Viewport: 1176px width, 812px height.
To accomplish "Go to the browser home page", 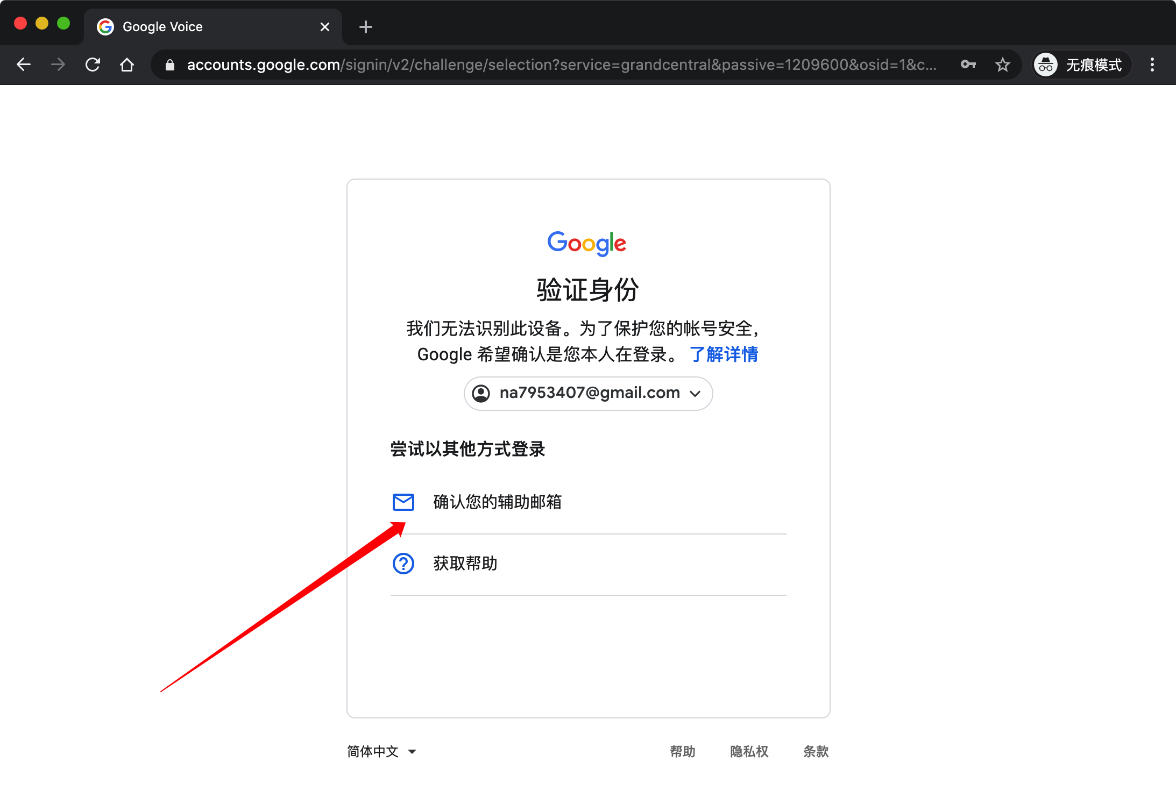I will (x=127, y=65).
